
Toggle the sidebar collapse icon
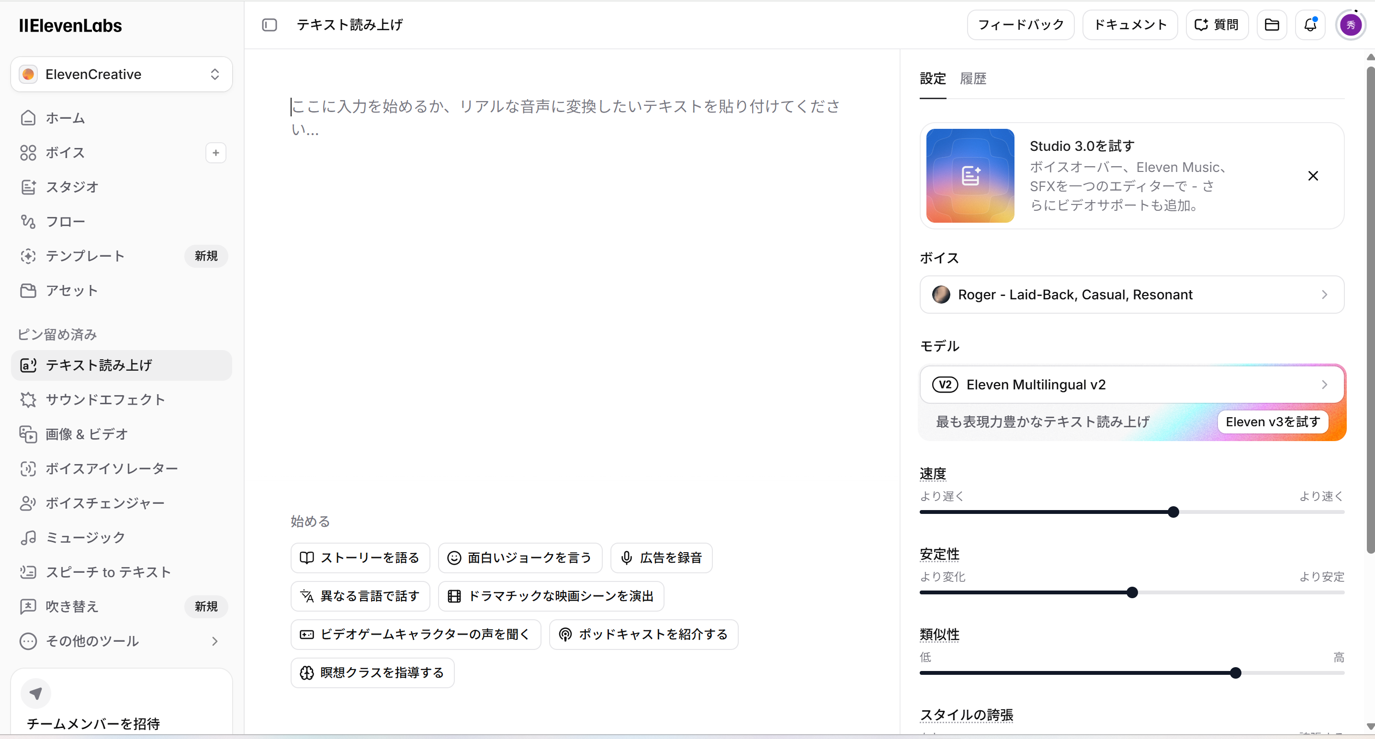[269, 24]
